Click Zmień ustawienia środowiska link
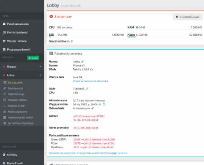Screen dimensions: 204x165 tap(90, 81)
